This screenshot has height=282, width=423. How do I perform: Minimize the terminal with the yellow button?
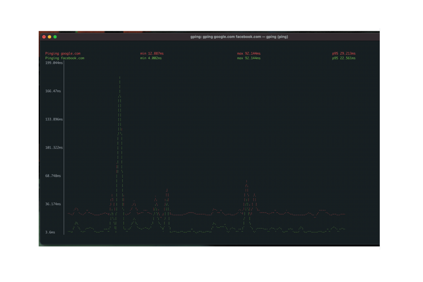click(x=49, y=37)
